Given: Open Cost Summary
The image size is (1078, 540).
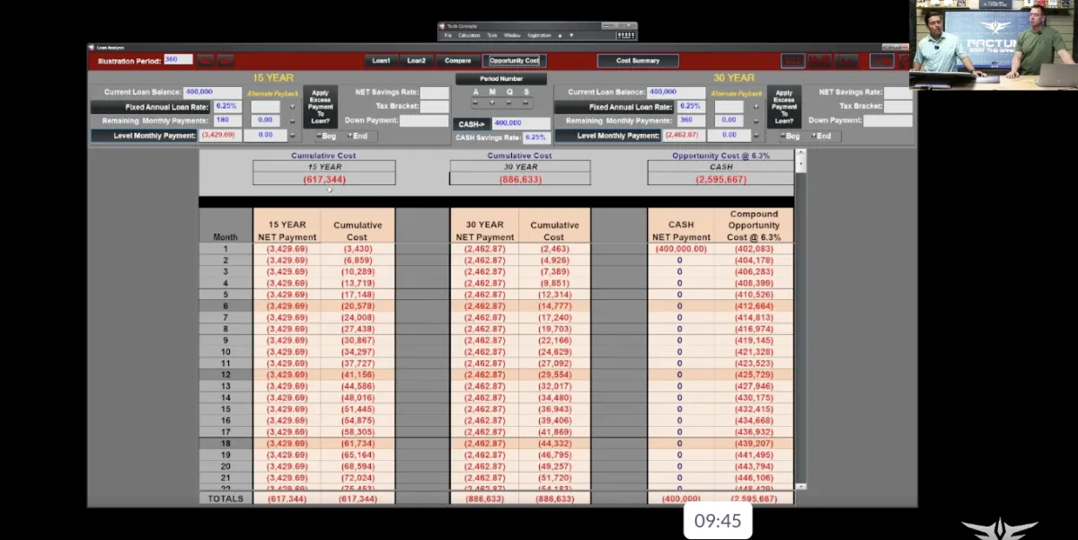Looking at the screenshot, I should coord(638,60).
